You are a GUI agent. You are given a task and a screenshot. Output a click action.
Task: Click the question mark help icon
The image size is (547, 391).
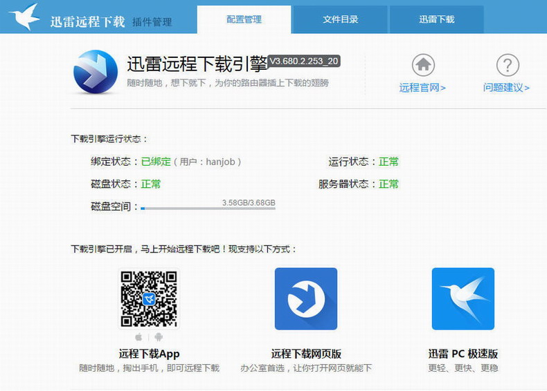[508, 65]
